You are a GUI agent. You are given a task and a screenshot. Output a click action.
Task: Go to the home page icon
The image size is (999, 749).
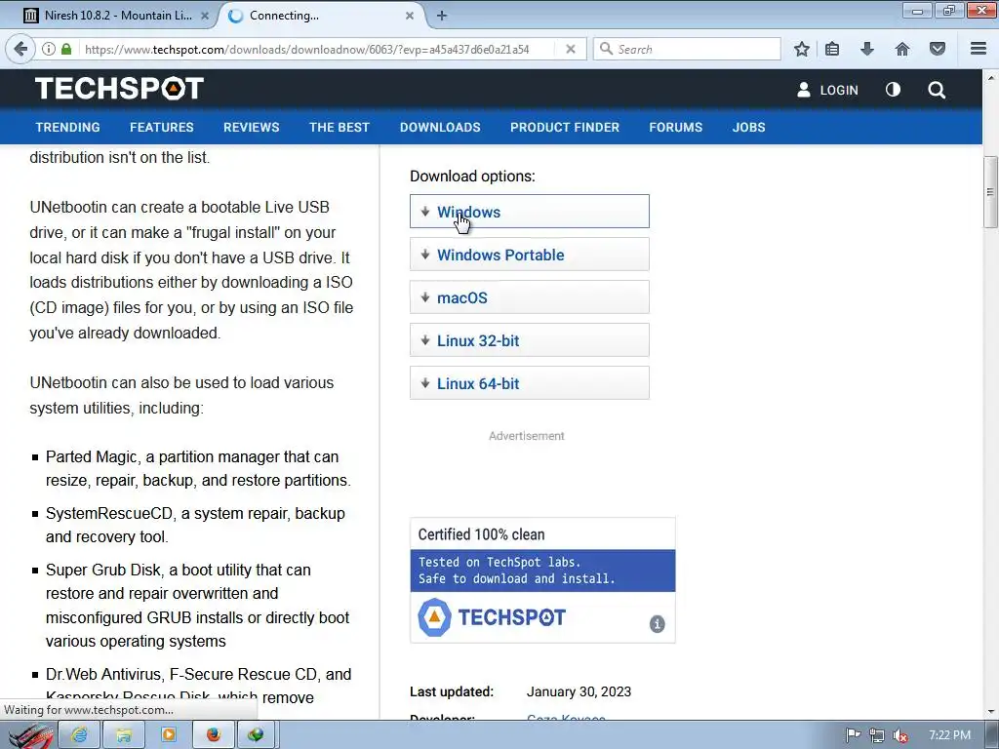pyautogui.click(x=902, y=49)
